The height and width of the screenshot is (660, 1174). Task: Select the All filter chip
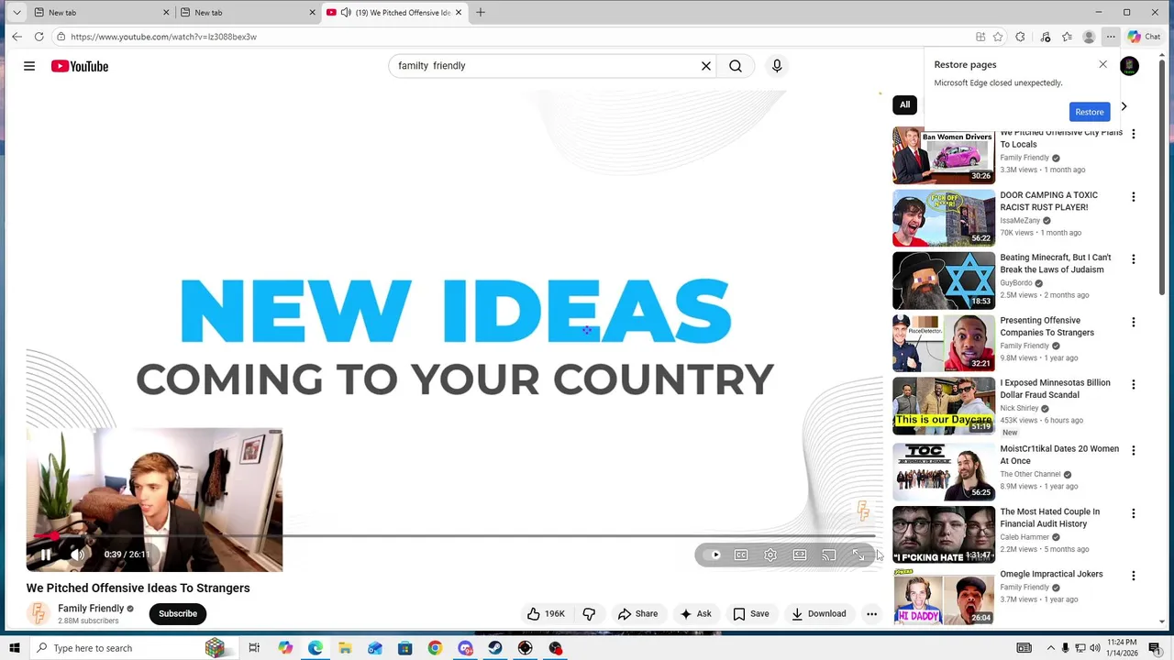point(904,104)
